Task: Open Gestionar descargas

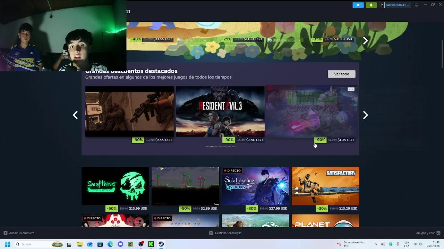Action: coord(228,233)
